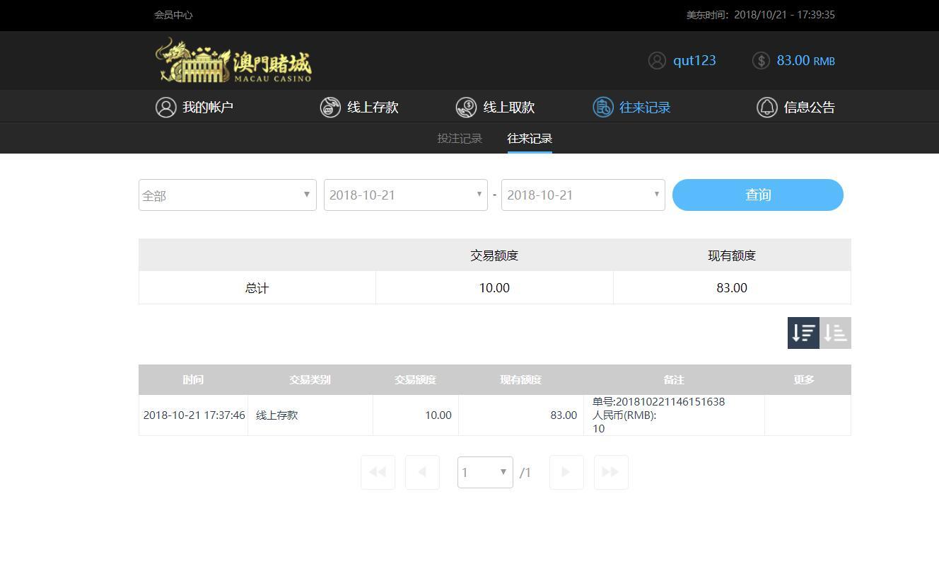Viewport: 939px width, 569px height.
Task: Click the 83.00 total in summary row
Action: (732, 288)
